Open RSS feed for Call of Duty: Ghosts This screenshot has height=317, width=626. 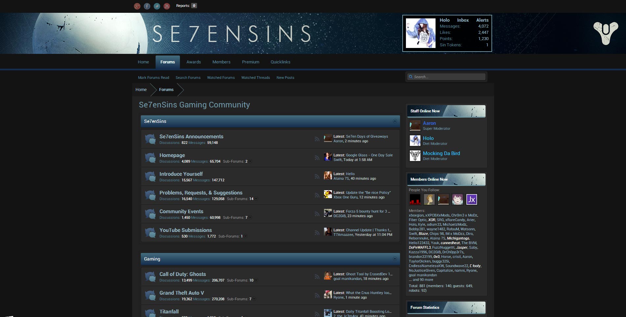317,277
